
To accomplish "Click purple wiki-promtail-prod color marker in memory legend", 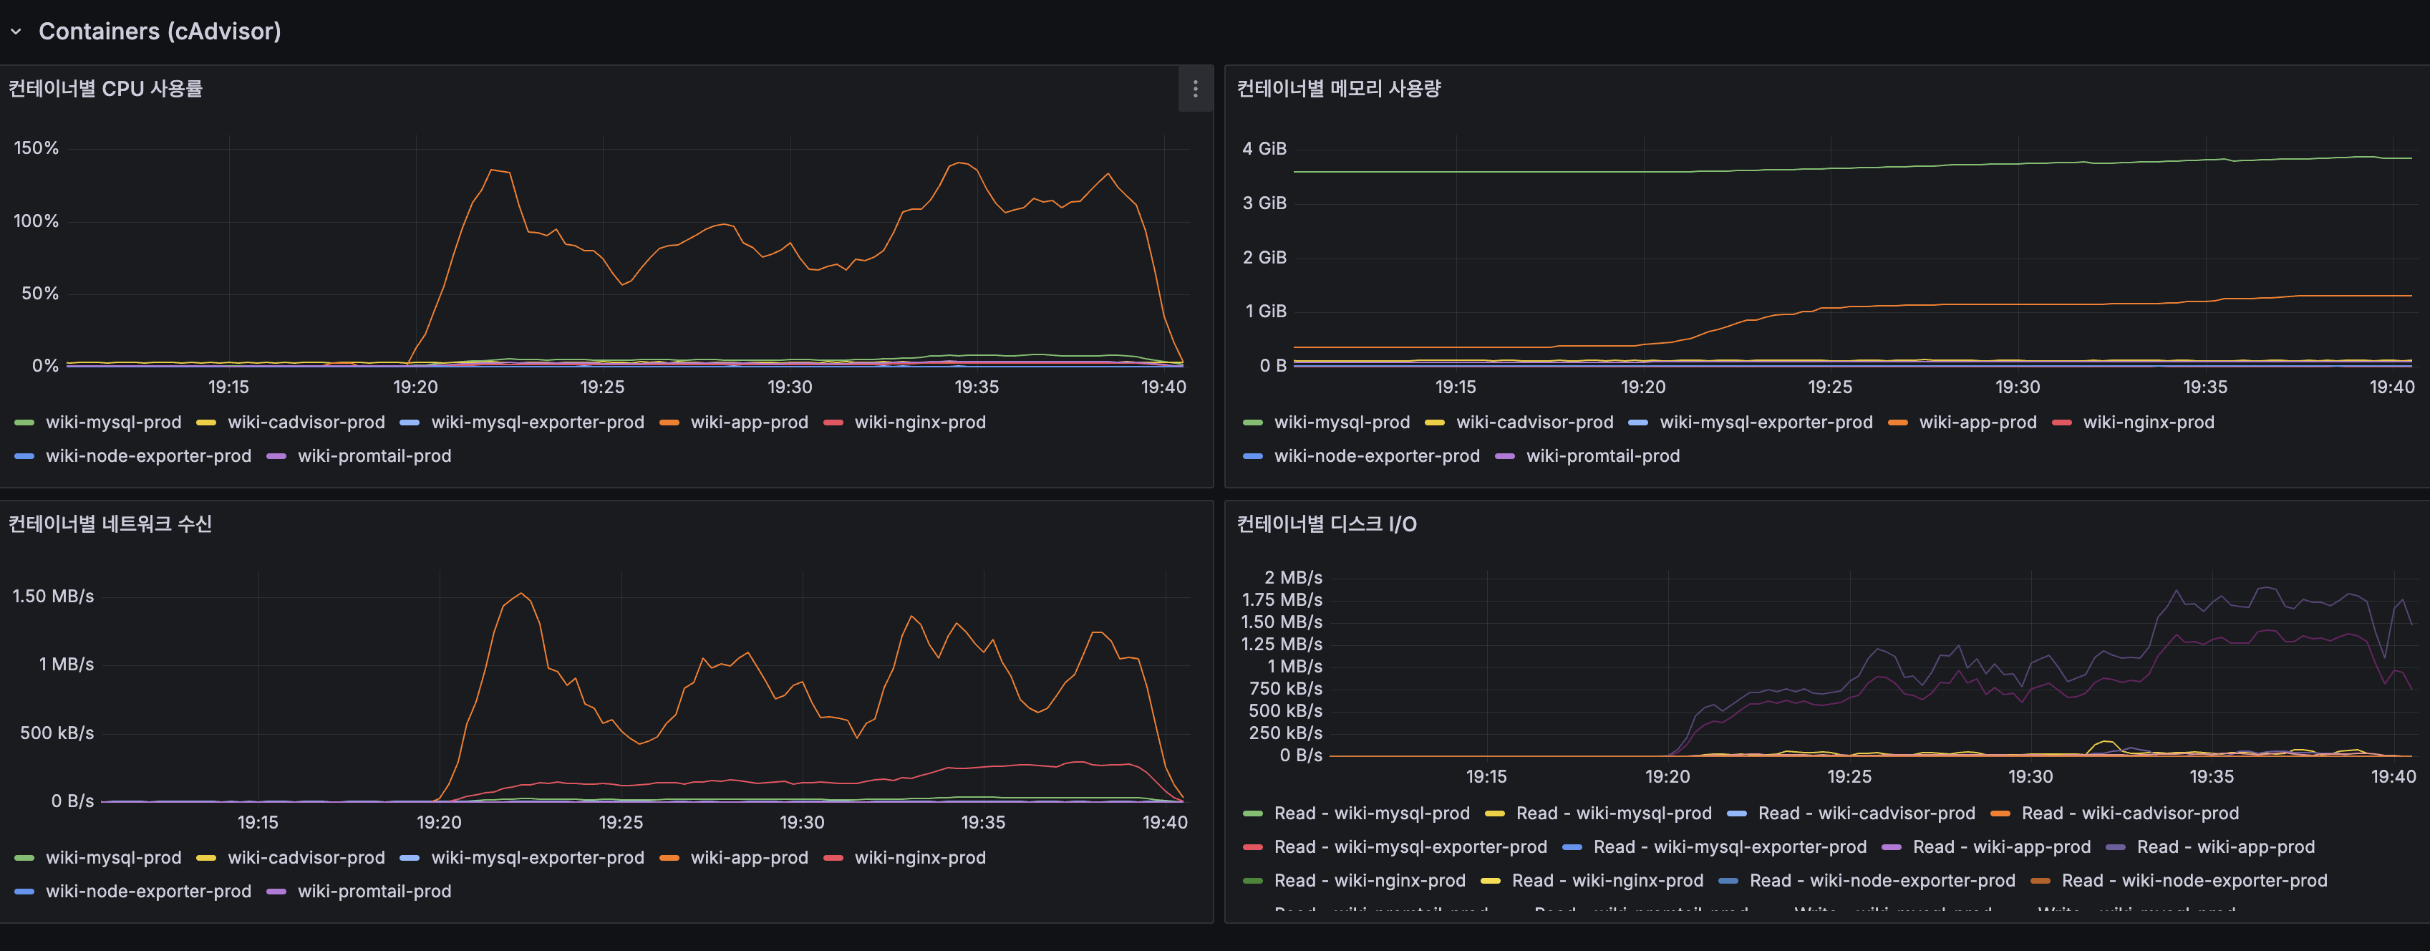I will click(x=1504, y=457).
